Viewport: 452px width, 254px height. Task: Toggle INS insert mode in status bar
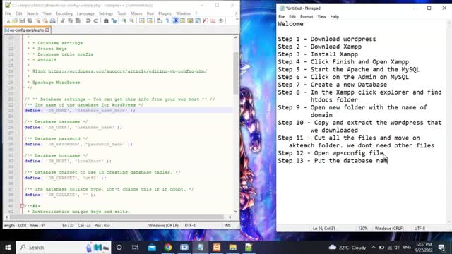(227, 225)
